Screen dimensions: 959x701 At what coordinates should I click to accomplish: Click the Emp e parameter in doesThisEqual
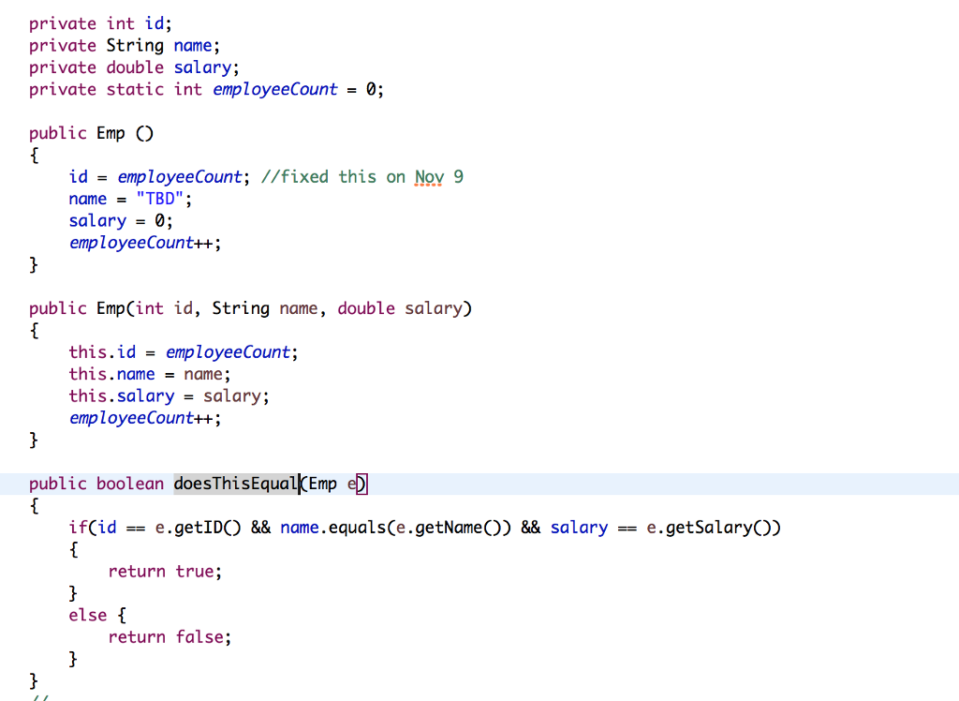click(x=331, y=484)
